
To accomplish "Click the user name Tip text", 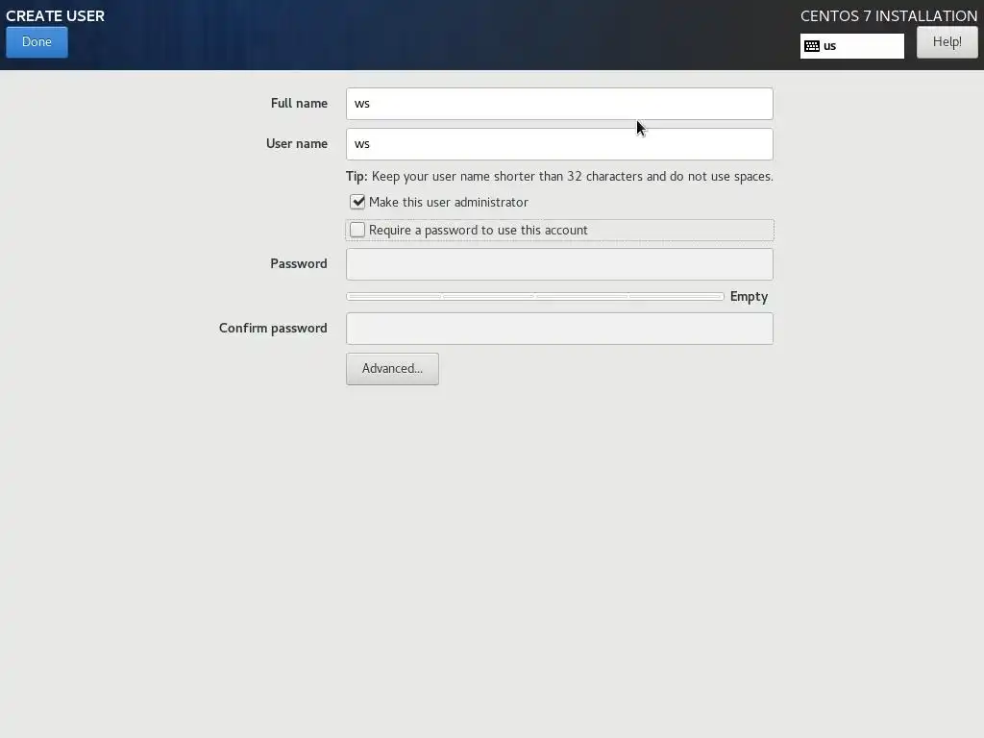I will pos(559,177).
